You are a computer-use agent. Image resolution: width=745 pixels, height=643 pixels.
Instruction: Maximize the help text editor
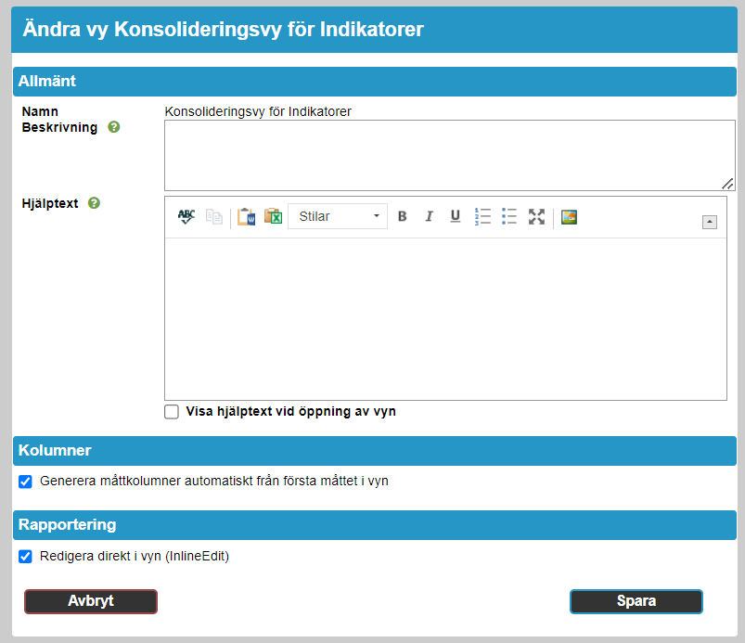point(536,216)
